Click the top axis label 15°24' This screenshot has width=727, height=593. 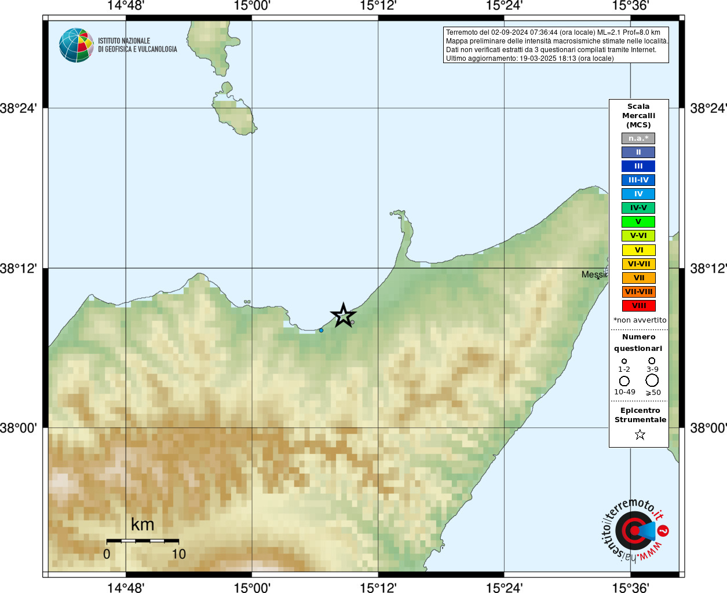504,6
